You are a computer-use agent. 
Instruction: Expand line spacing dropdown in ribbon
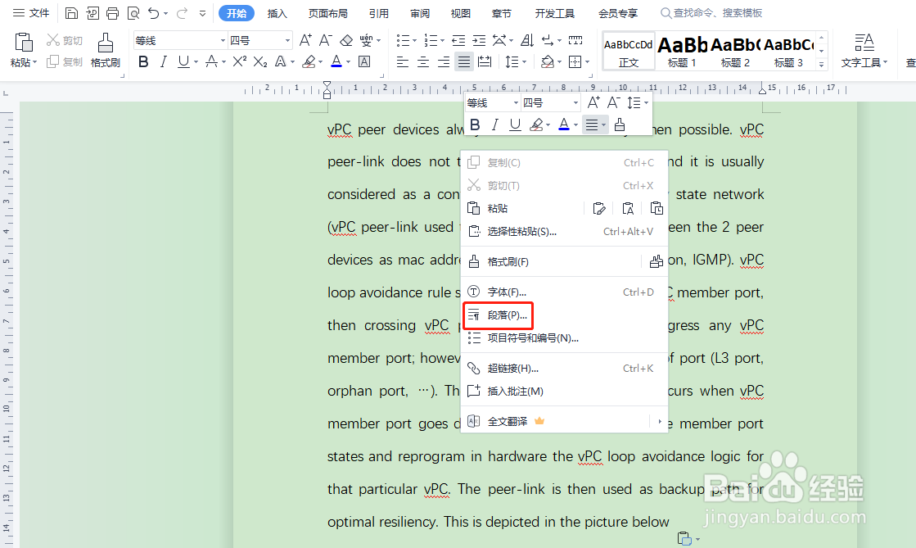click(525, 61)
